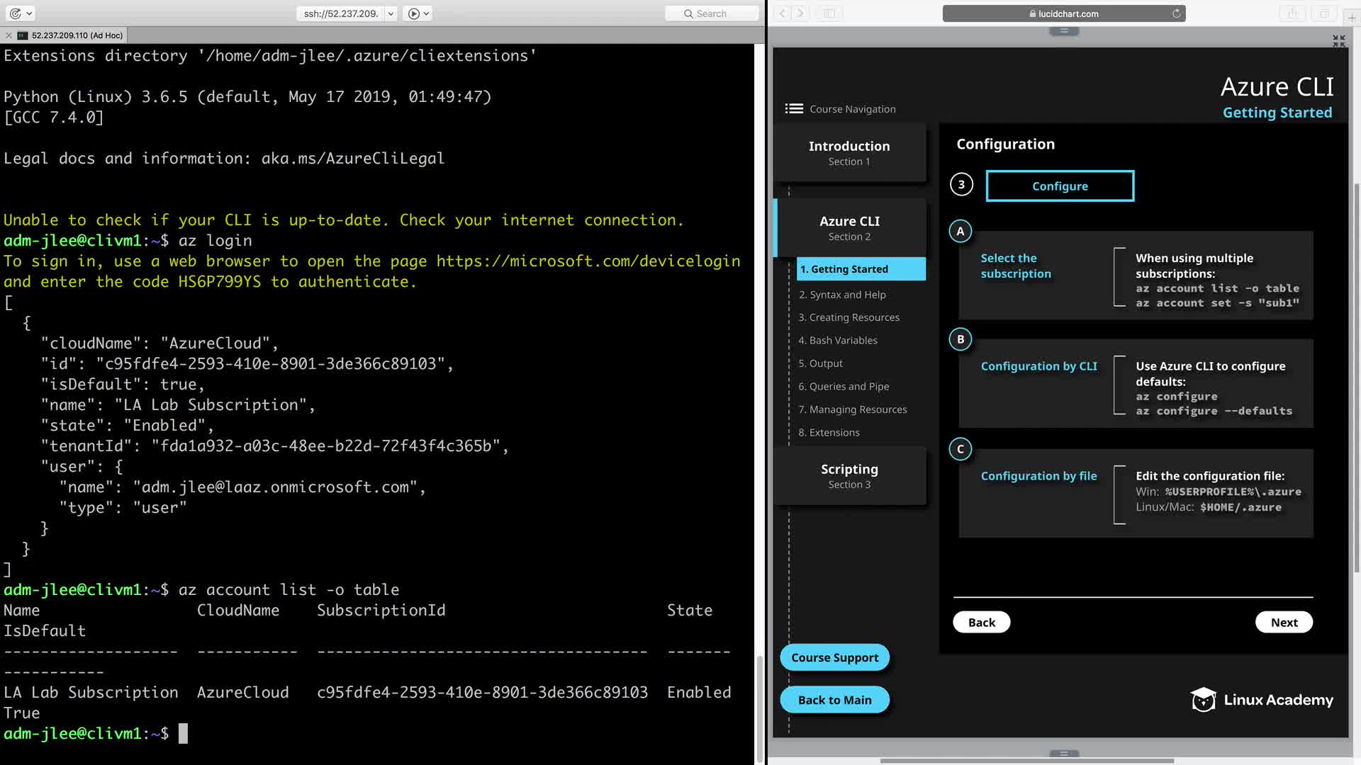Open the terminal app menu dropdown

pos(29,13)
